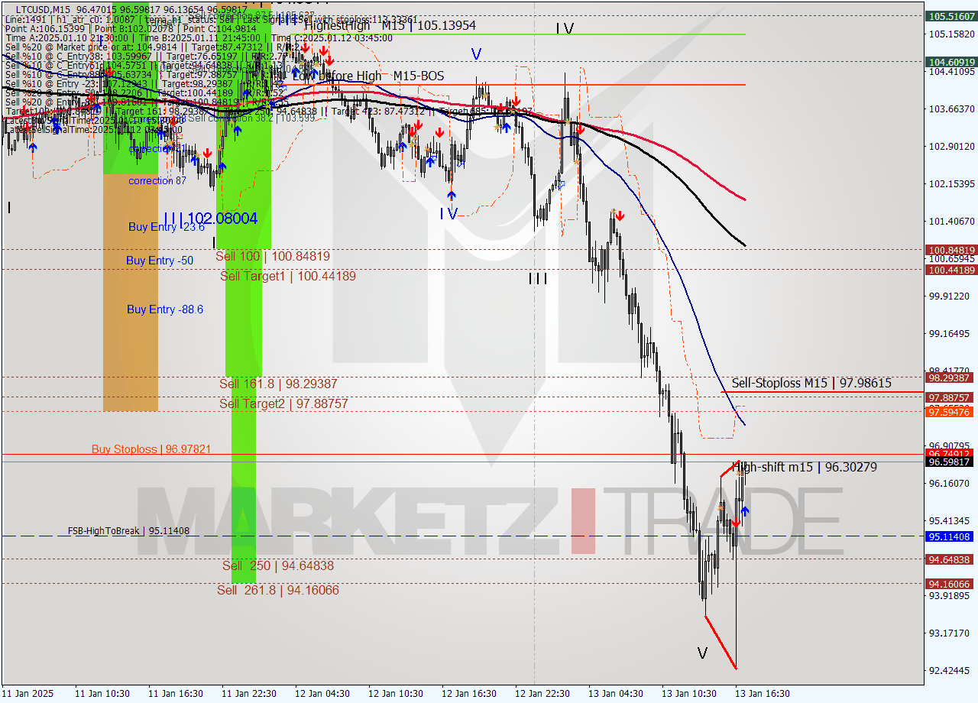Screen dimensions: 978x703
Task: Click the black 'III' wave label mid-chart
Action: click(538, 279)
